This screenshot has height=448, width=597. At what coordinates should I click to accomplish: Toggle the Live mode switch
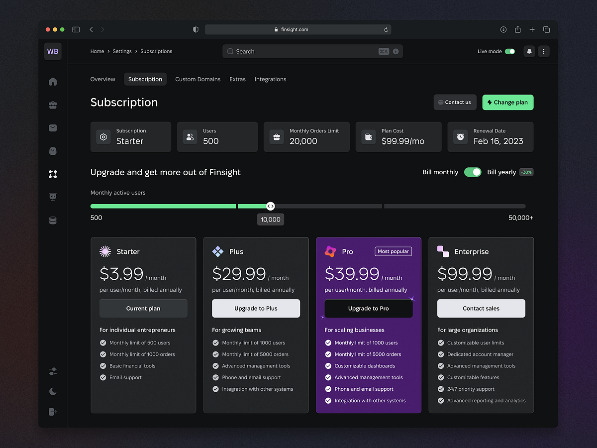point(510,51)
